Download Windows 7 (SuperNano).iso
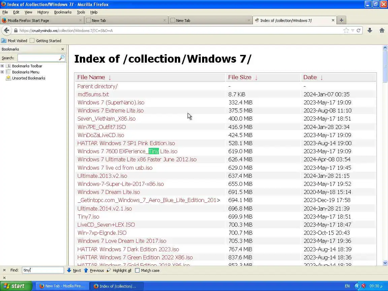Viewport: 388px width, 291px height. (x=111, y=102)
